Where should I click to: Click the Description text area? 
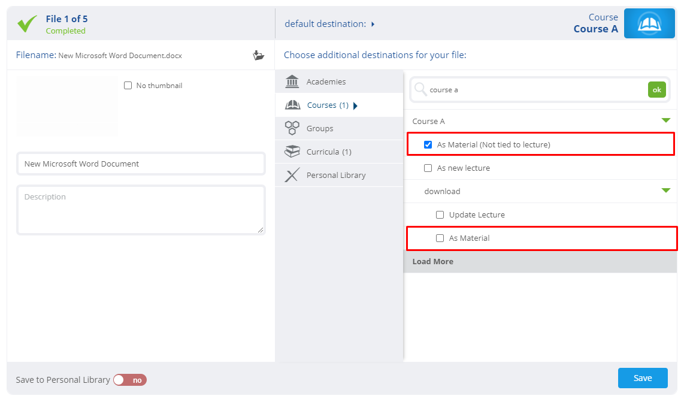tap(141, 210)
